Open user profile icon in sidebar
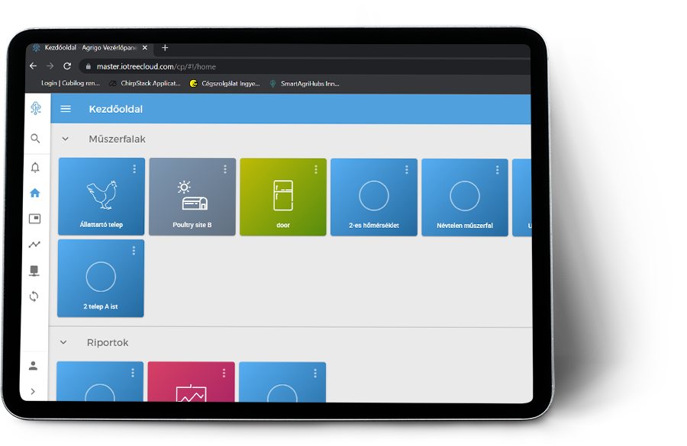The width and height of the screenshot is (687, 446). [34, 365]
